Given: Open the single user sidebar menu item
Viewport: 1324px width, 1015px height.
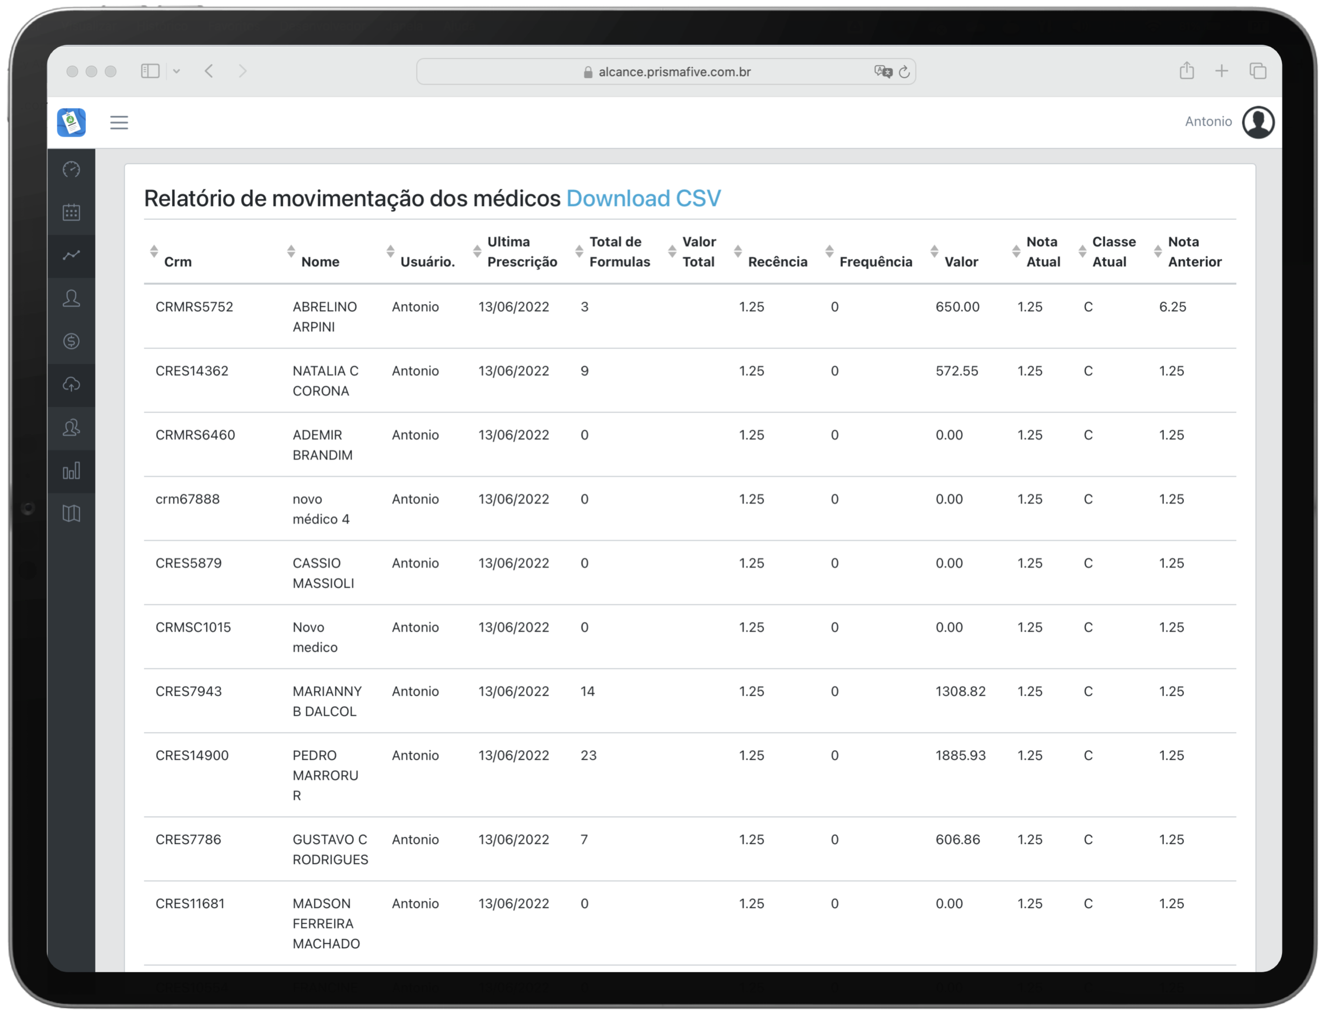Looking at the screenshot, I should pos(71,299).
